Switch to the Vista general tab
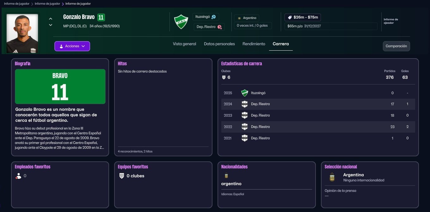 click(184, 44)
